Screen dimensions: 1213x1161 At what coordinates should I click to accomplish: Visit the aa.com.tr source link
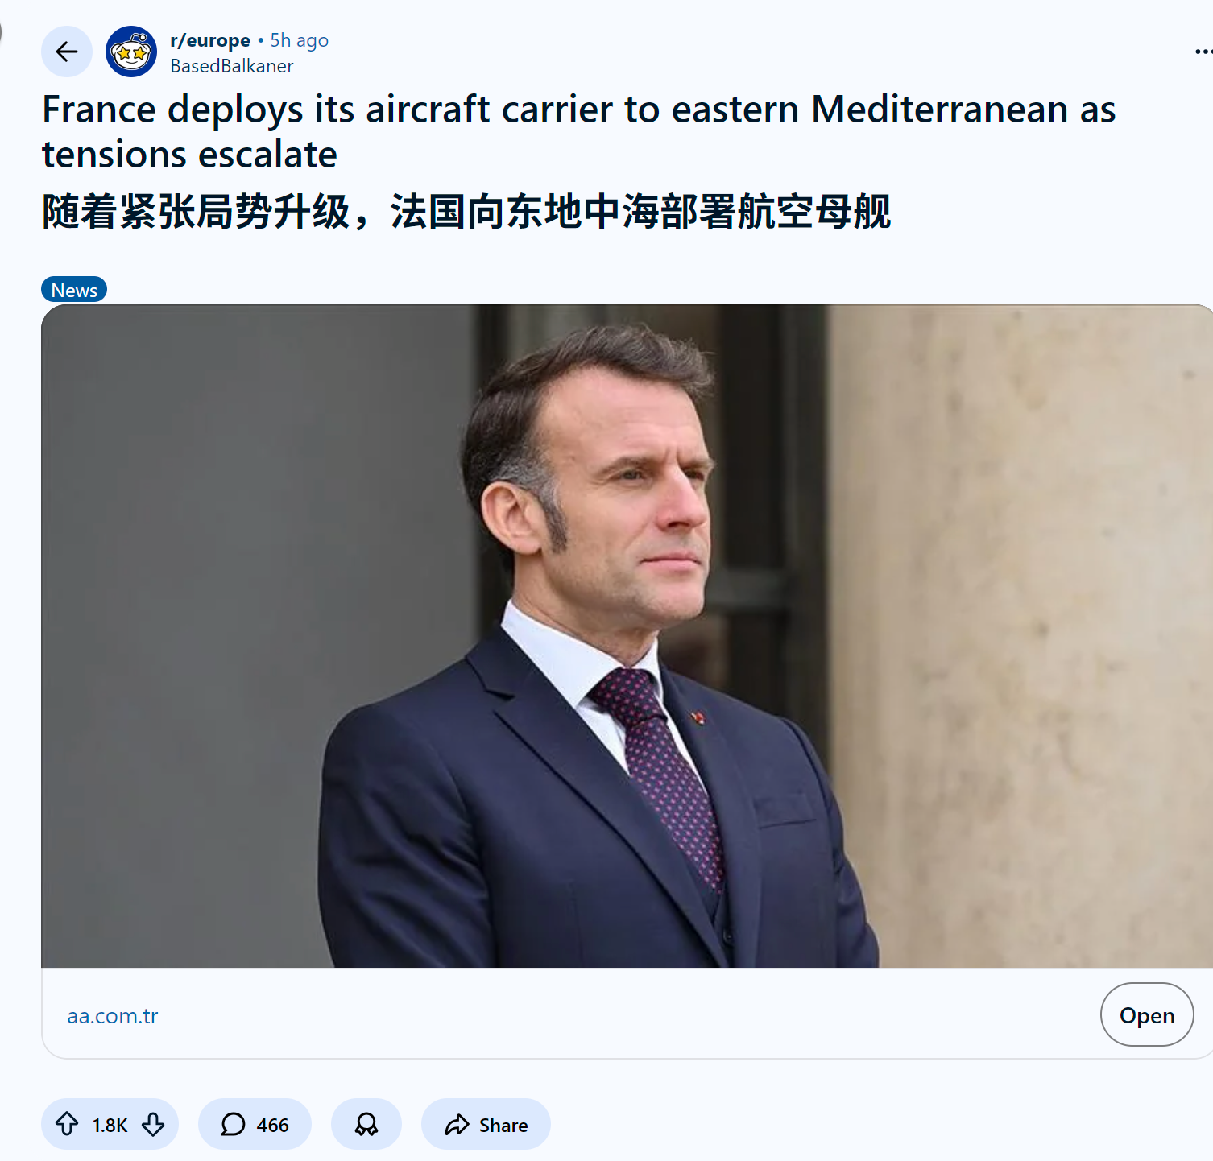[x=113, y=1016]
